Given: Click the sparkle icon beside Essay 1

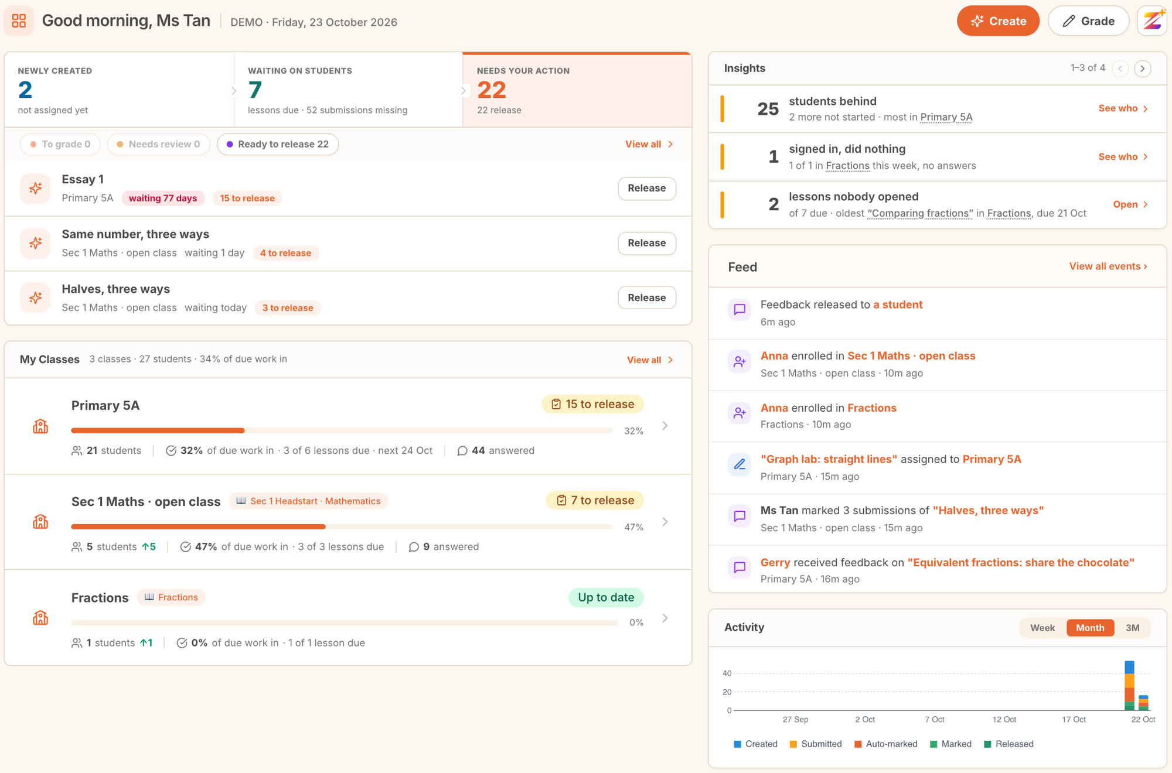Looking at the screenshot, I should coord(35,189).
